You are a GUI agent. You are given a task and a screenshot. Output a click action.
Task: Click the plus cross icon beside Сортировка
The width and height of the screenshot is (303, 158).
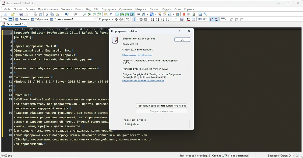pos(116,19)
